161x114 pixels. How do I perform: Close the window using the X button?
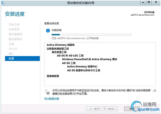pos(156,2)
